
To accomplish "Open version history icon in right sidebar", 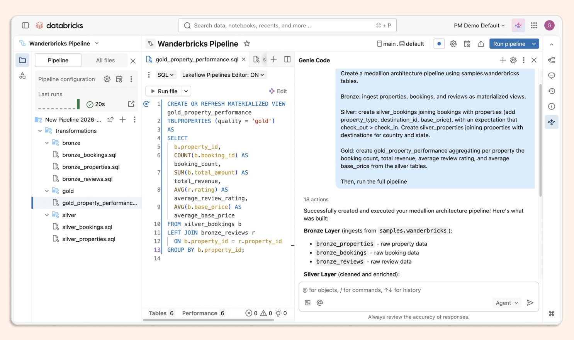I will [x=552, y=91].
